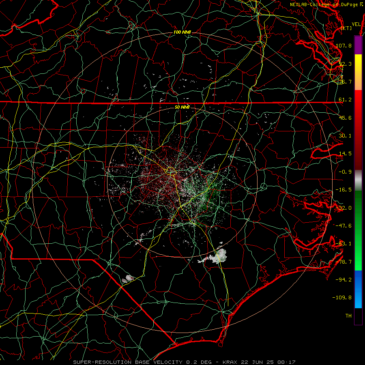Image resolution: width=365 pixels, height=365 pixels.
Task: Pick the blue segment of the color bar
Action: click(358, 289)
